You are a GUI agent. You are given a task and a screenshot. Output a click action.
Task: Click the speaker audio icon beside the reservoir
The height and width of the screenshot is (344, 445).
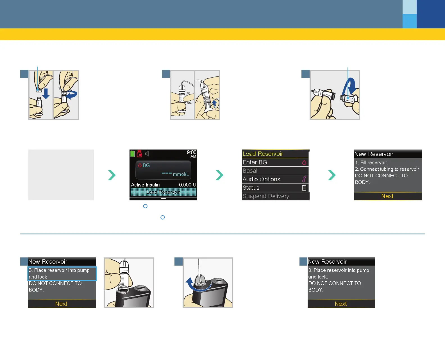point(147,153)
